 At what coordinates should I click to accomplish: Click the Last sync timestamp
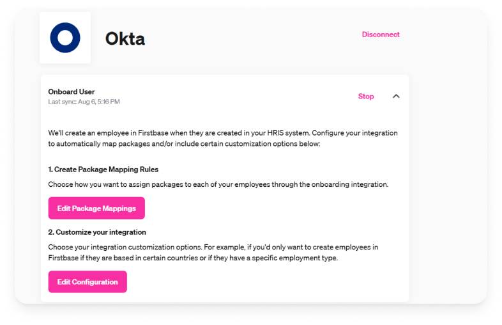click(x=84, y=102)
